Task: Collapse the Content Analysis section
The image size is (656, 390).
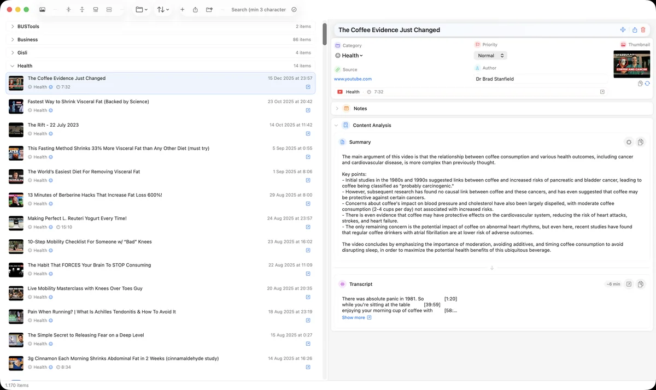Action: pyautogui.click(x=336, y=125)
